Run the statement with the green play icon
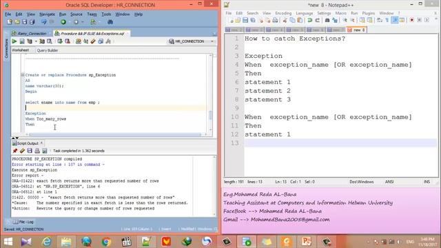 tap(14, 41)
